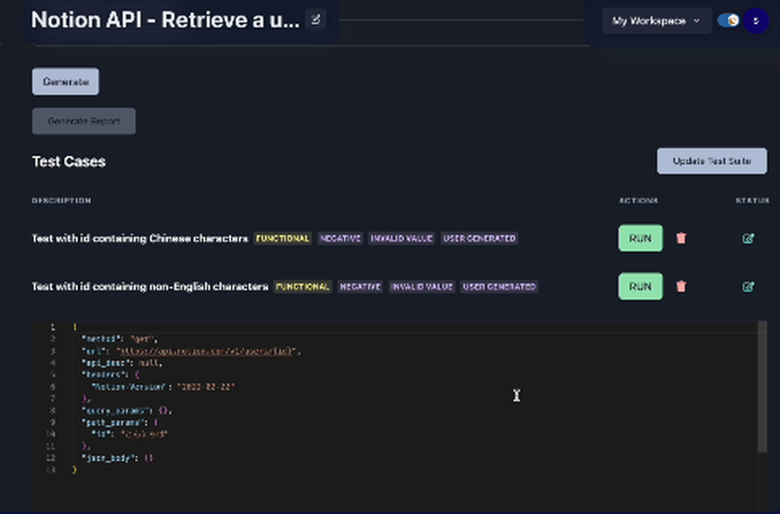The height and width of the screenshot is (514, 780).
Task: Click USER GENERATED tag on Chinese characters row
Action: (x=480, y=238)
